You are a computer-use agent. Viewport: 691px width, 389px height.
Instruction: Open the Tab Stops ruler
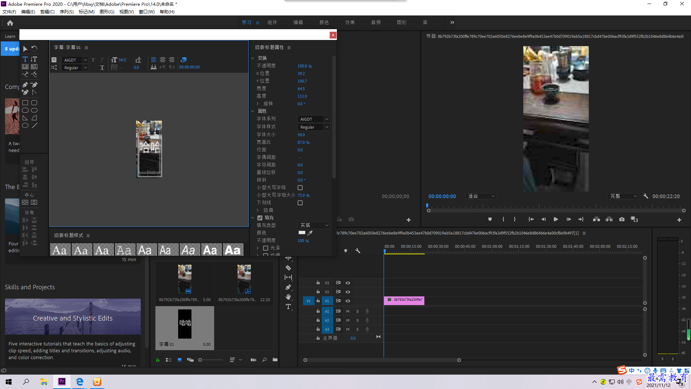pyautogui.click(x=154, y=67)
